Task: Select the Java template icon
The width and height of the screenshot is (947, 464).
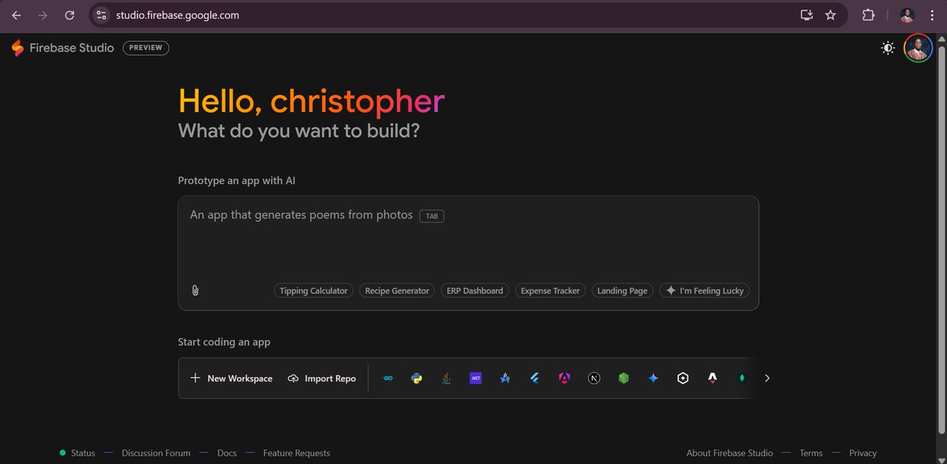Action: pos(446,378)
